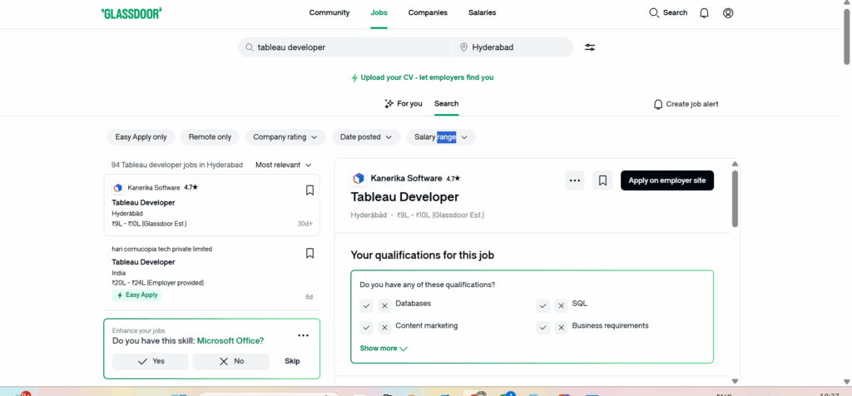Click Apply on employer site button

667,181
